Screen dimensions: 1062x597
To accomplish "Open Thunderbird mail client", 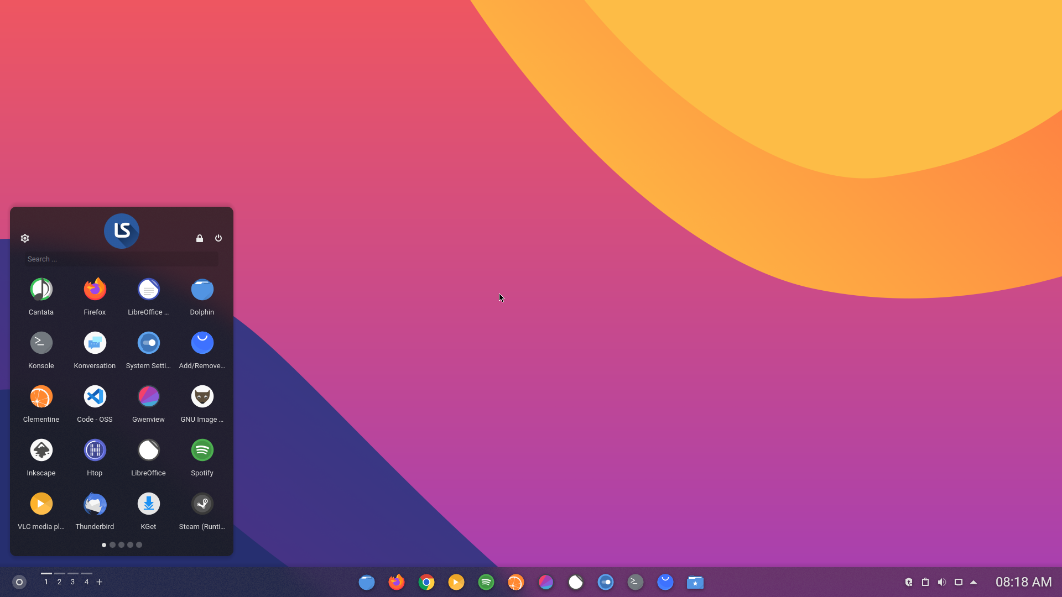I will click(95, 504).
